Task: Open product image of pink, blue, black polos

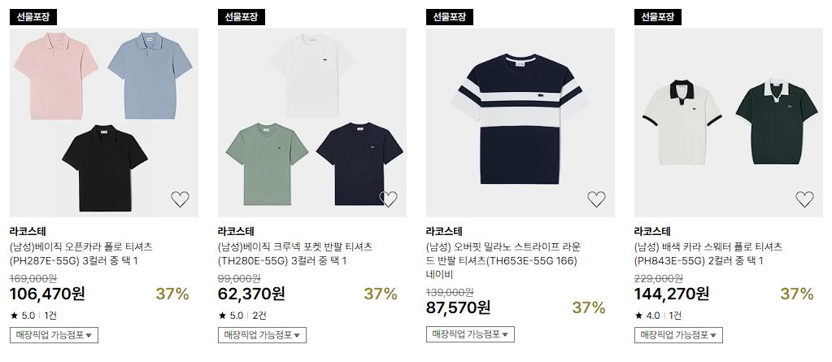Action: [104, 123]
